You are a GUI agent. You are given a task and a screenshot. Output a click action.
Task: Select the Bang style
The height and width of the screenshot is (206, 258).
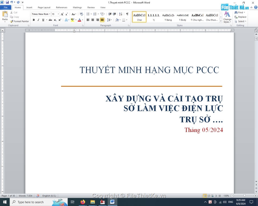(168, 17)
